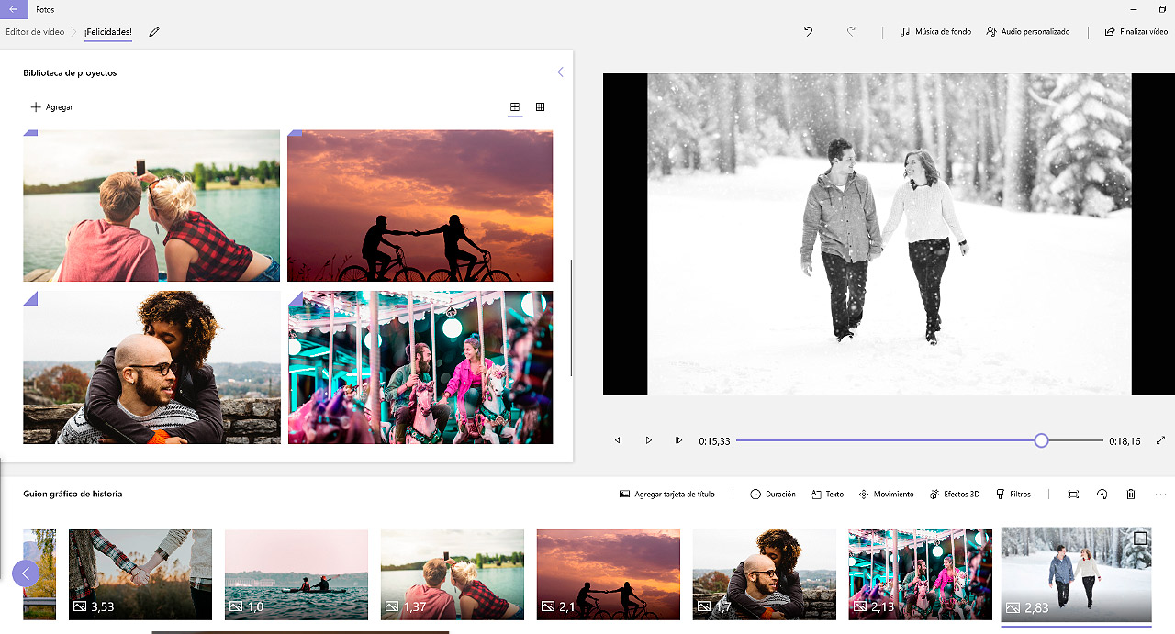
Task: Open more storyboard options with the ellipsis
Action: [x=1158, y=494]
